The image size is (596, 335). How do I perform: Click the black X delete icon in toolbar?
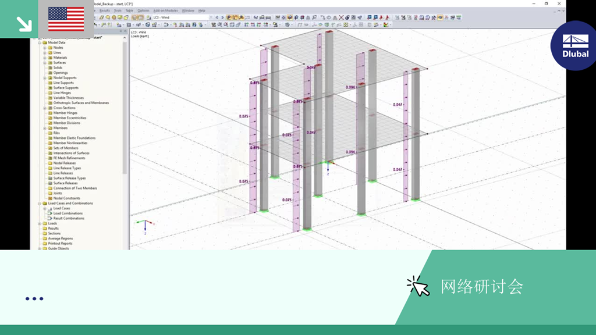pos(341,17)
